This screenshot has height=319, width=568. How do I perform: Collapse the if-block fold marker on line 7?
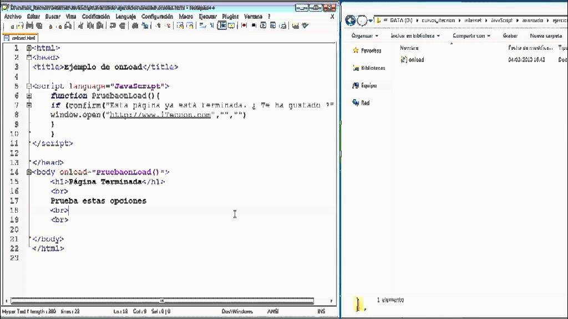pyautogui.click(x=29, y=105)
